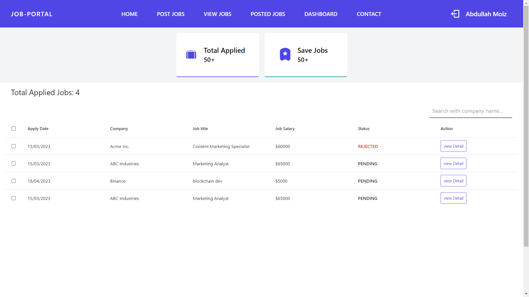Open the CONTACT nav item

369,14
